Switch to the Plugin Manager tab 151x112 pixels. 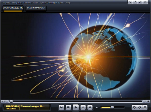click(36, 8)
